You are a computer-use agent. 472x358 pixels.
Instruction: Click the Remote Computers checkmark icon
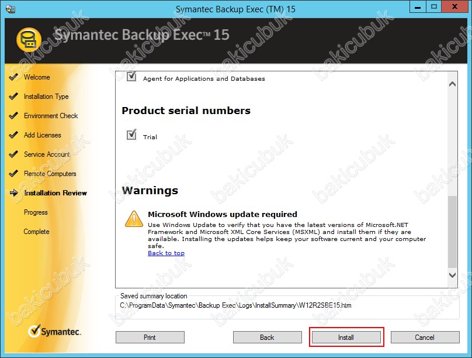click(x=13, y=174)
